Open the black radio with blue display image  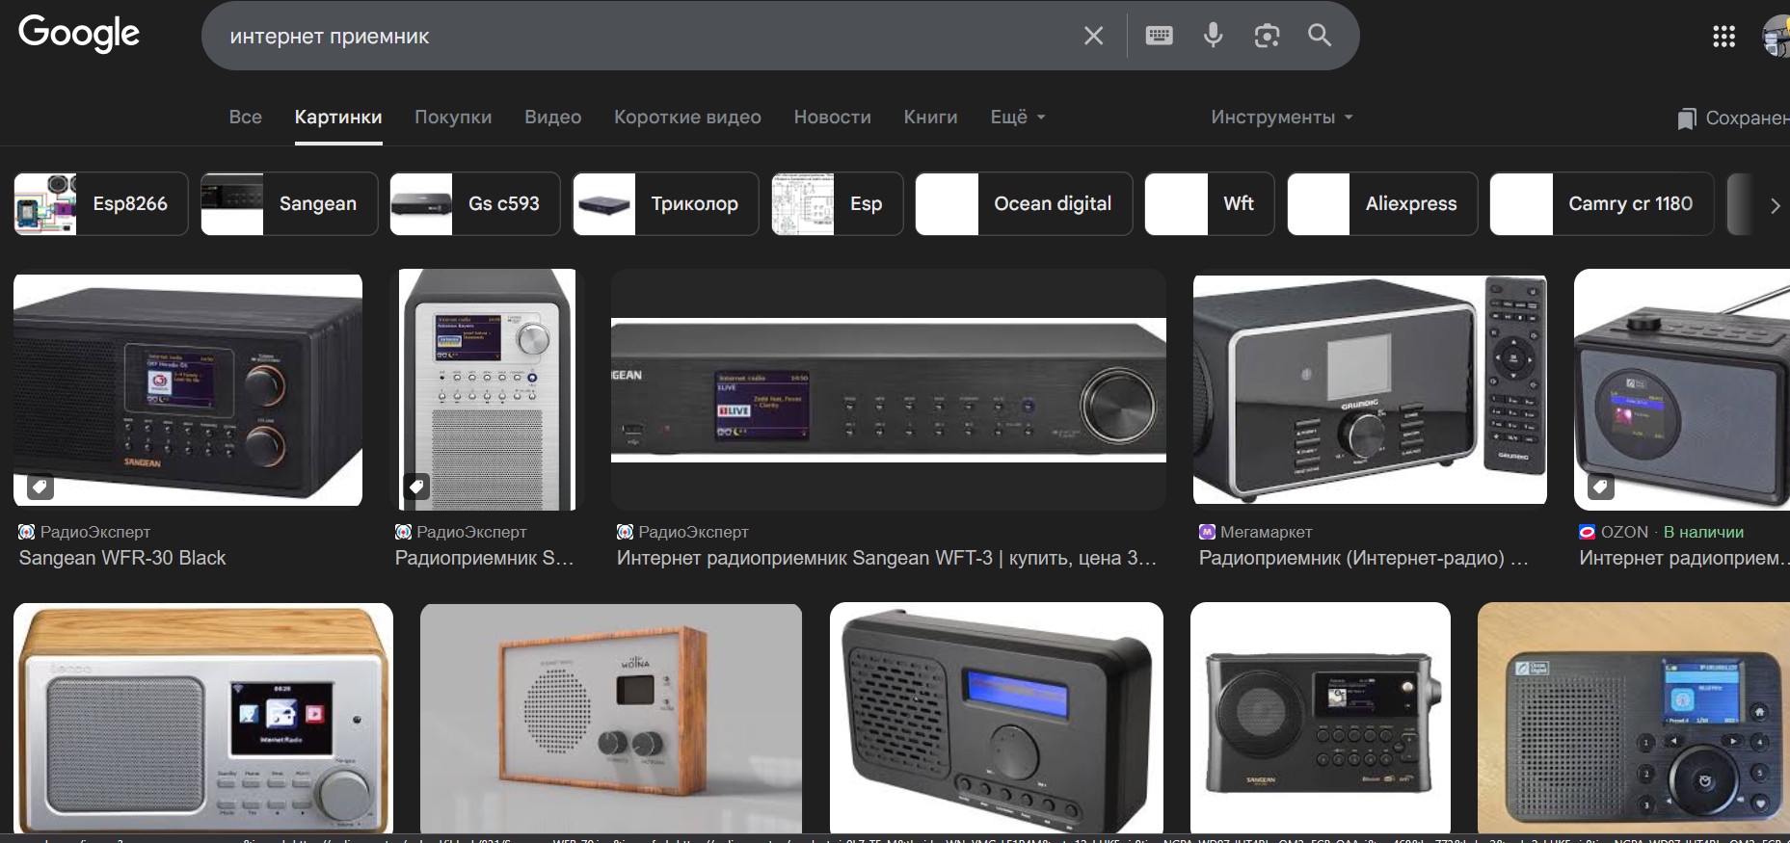coord(997,718)
